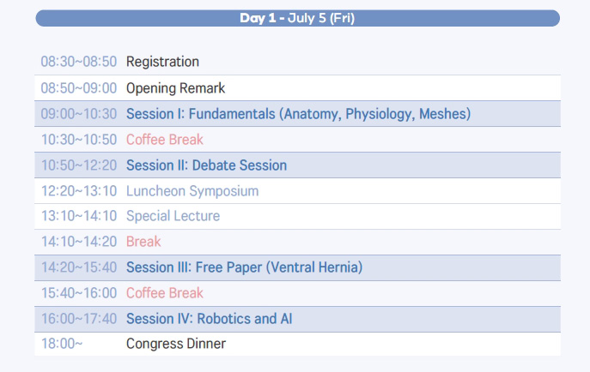Click the Day 1 - July 5 (Fri) header
Image resolution: width=590 pixels, height=372 pixels.
pyautogui.click(x=297, y=18)
